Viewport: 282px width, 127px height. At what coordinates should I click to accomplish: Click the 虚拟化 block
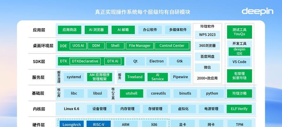pos(183,109)
